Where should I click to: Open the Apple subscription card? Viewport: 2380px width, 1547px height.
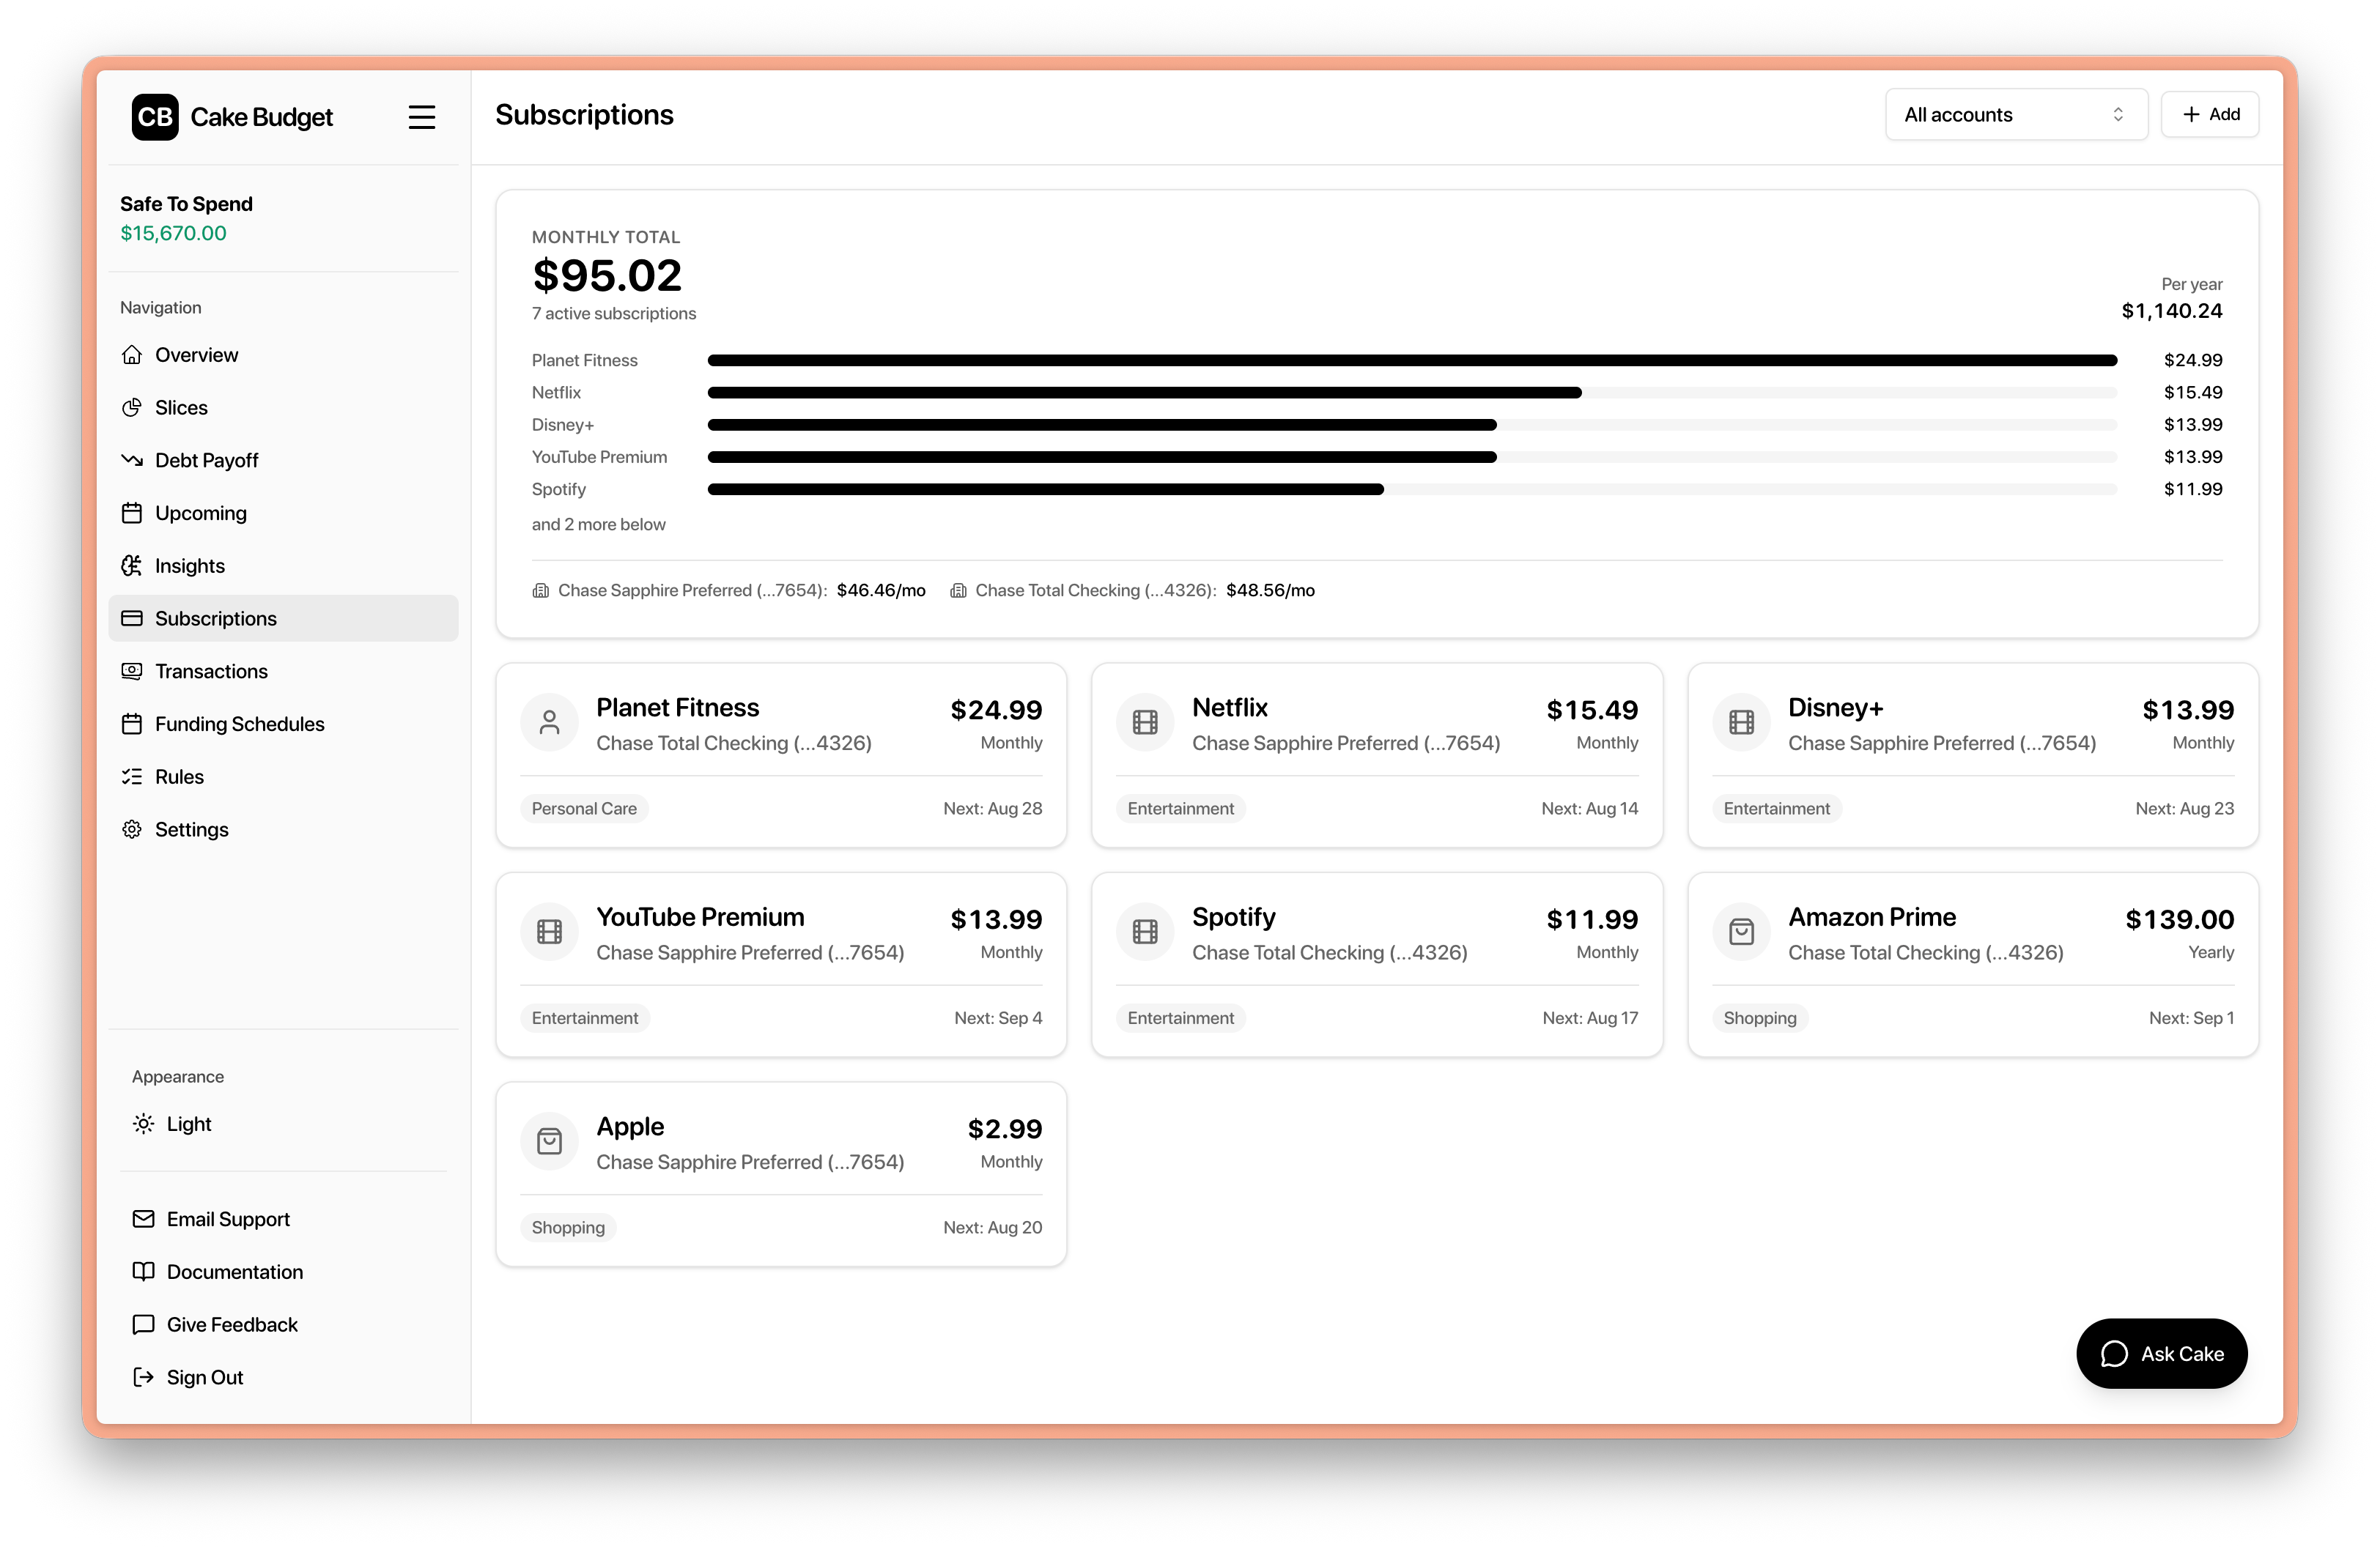[781, 1174]
